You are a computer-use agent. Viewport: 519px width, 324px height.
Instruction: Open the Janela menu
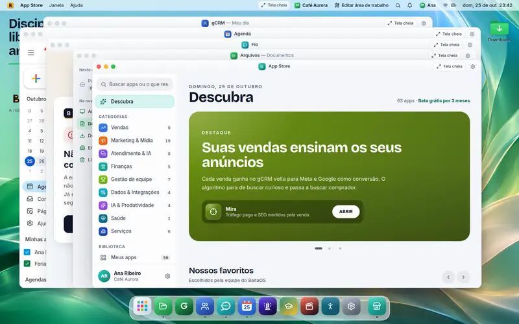click(x=56, y=5)
